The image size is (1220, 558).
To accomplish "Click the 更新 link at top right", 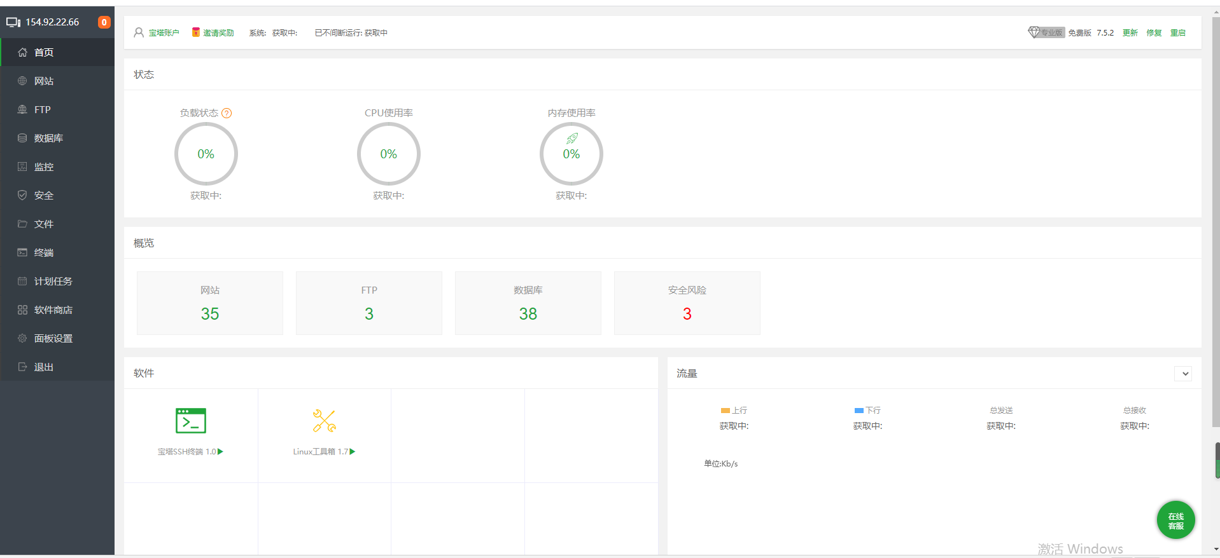I will pos(1130,32).
